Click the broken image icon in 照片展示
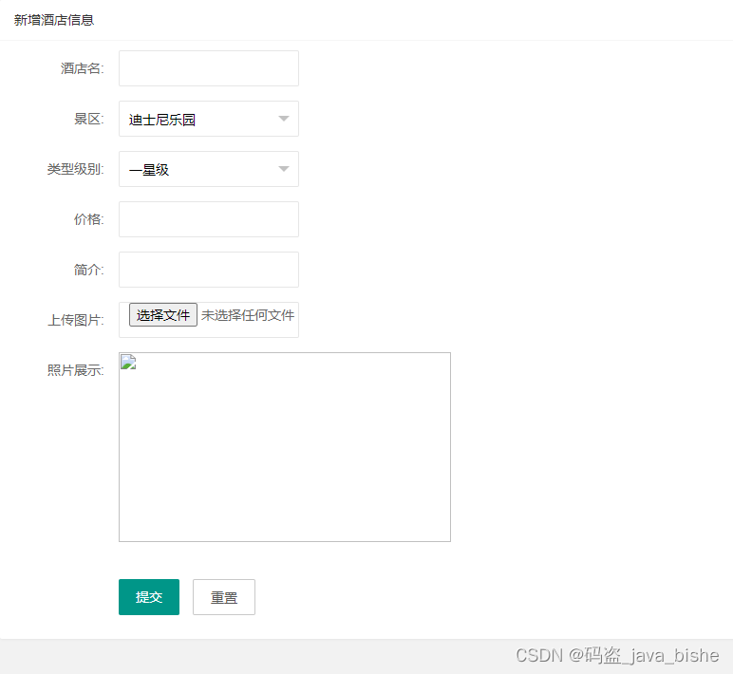 coord(128,363)
